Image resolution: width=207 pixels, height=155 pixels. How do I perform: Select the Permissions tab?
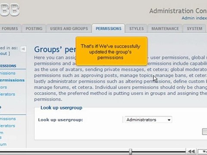[x=109, y=28]
